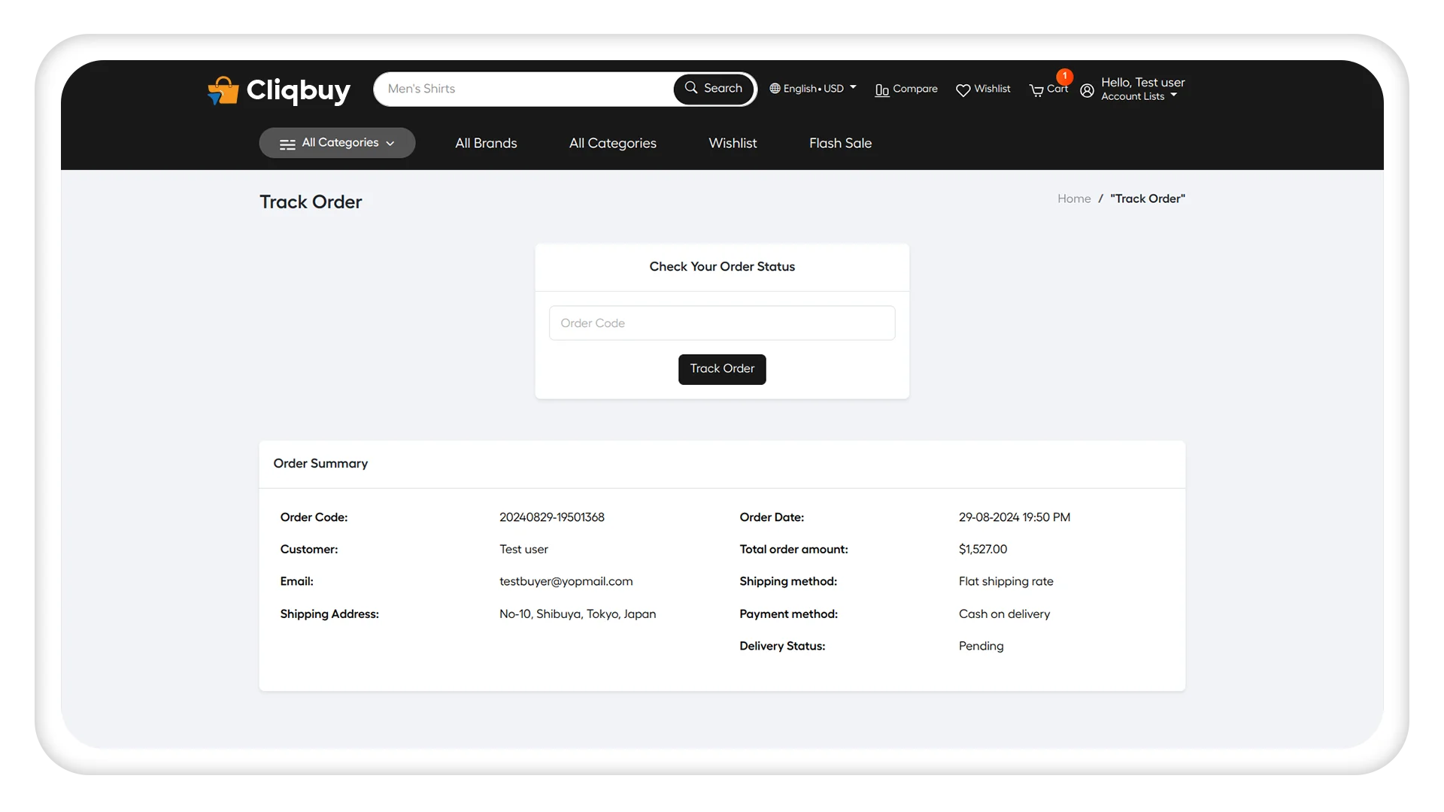Click the search bar text field

[526, 88]
